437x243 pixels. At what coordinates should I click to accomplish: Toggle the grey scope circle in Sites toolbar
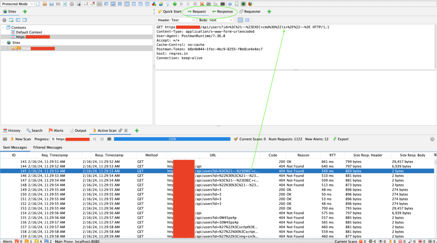point(4,20)
